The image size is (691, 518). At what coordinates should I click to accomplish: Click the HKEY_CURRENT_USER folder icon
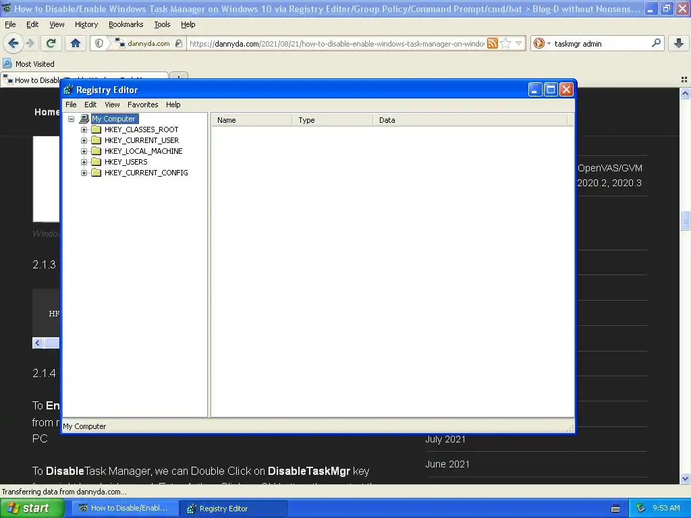[x=96, y=140]
